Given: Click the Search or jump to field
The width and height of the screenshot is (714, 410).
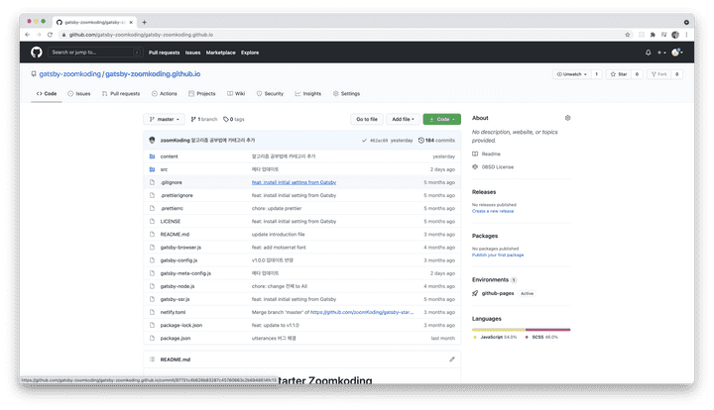Looking at the screenshot, I should pyautogui.click(x=95, y=52).
